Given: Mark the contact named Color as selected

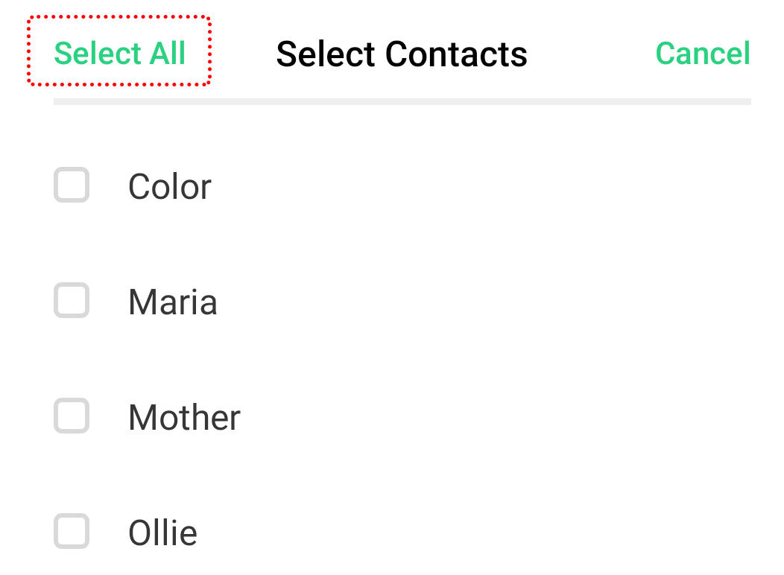Looking at the screenshot, I should point(72,185).
